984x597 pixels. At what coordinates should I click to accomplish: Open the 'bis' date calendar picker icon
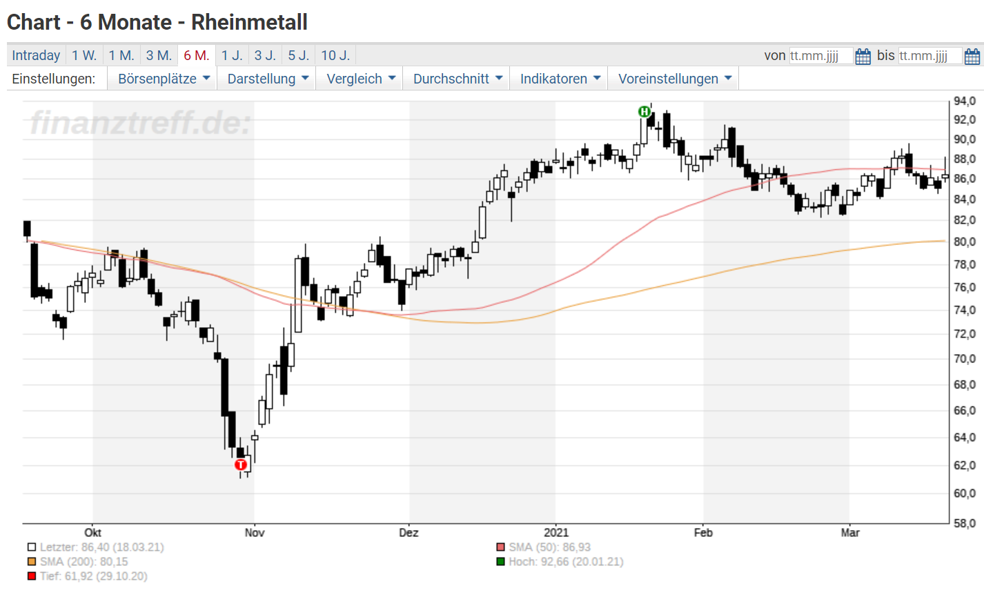tap(972, 56)
